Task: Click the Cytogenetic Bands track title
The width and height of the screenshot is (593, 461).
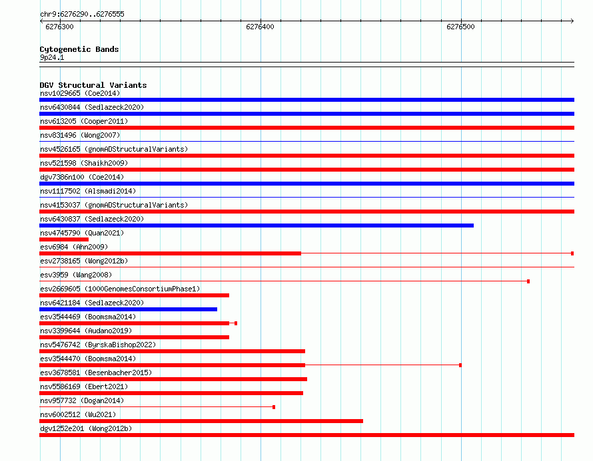Action: pyautogui.click(x=79, y=49)
